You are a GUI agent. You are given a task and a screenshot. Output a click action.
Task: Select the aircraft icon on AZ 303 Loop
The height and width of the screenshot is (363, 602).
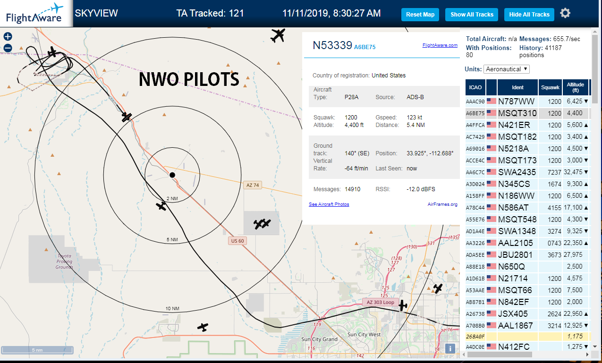(402, 305)
